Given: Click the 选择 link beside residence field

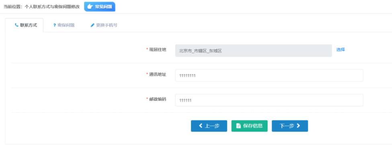Looking at the screenshot, I should 341,50.
